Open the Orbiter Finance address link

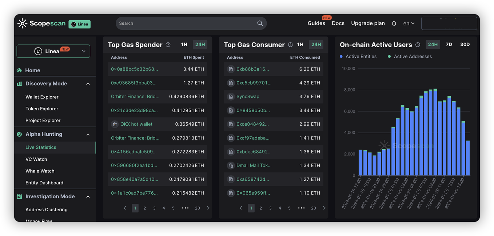point(135,97)
